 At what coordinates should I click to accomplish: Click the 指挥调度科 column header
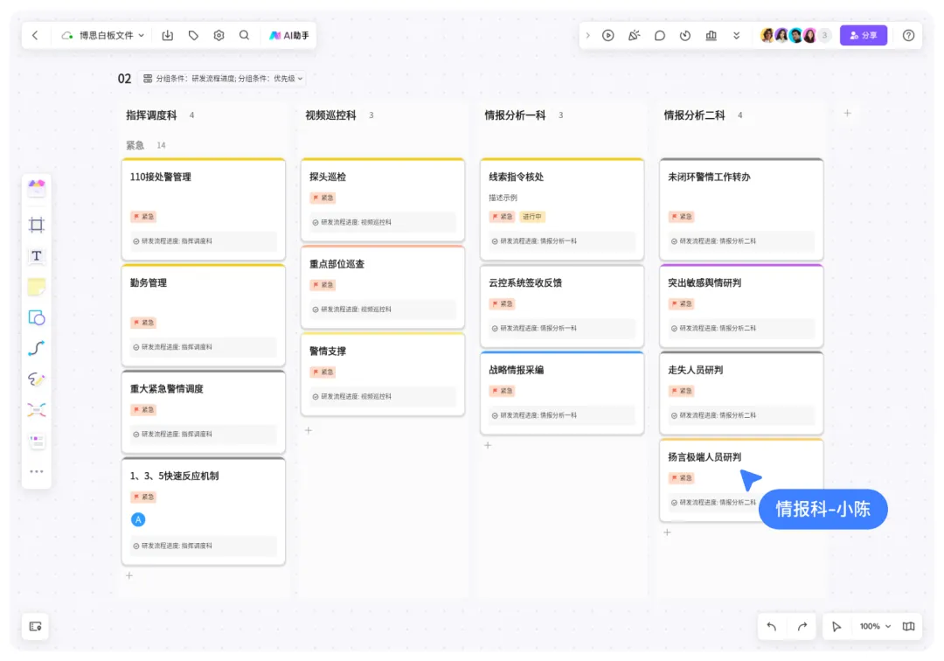click(x=151, y=115)
